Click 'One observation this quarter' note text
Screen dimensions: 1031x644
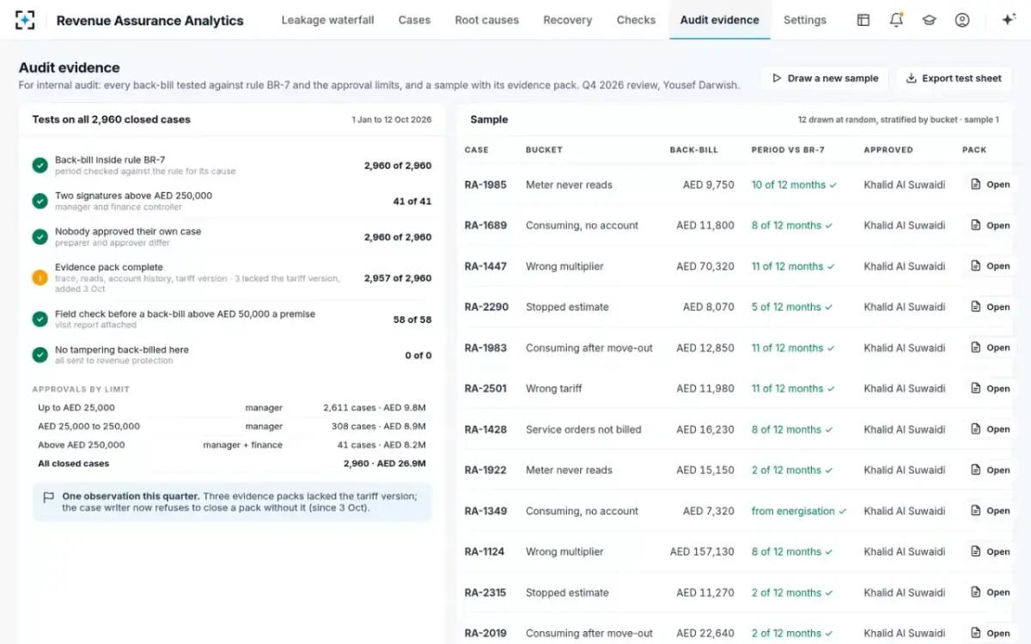click(131, 496)
